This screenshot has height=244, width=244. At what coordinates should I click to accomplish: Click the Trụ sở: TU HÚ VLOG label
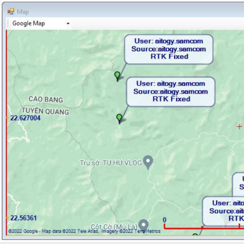[111, 163]
